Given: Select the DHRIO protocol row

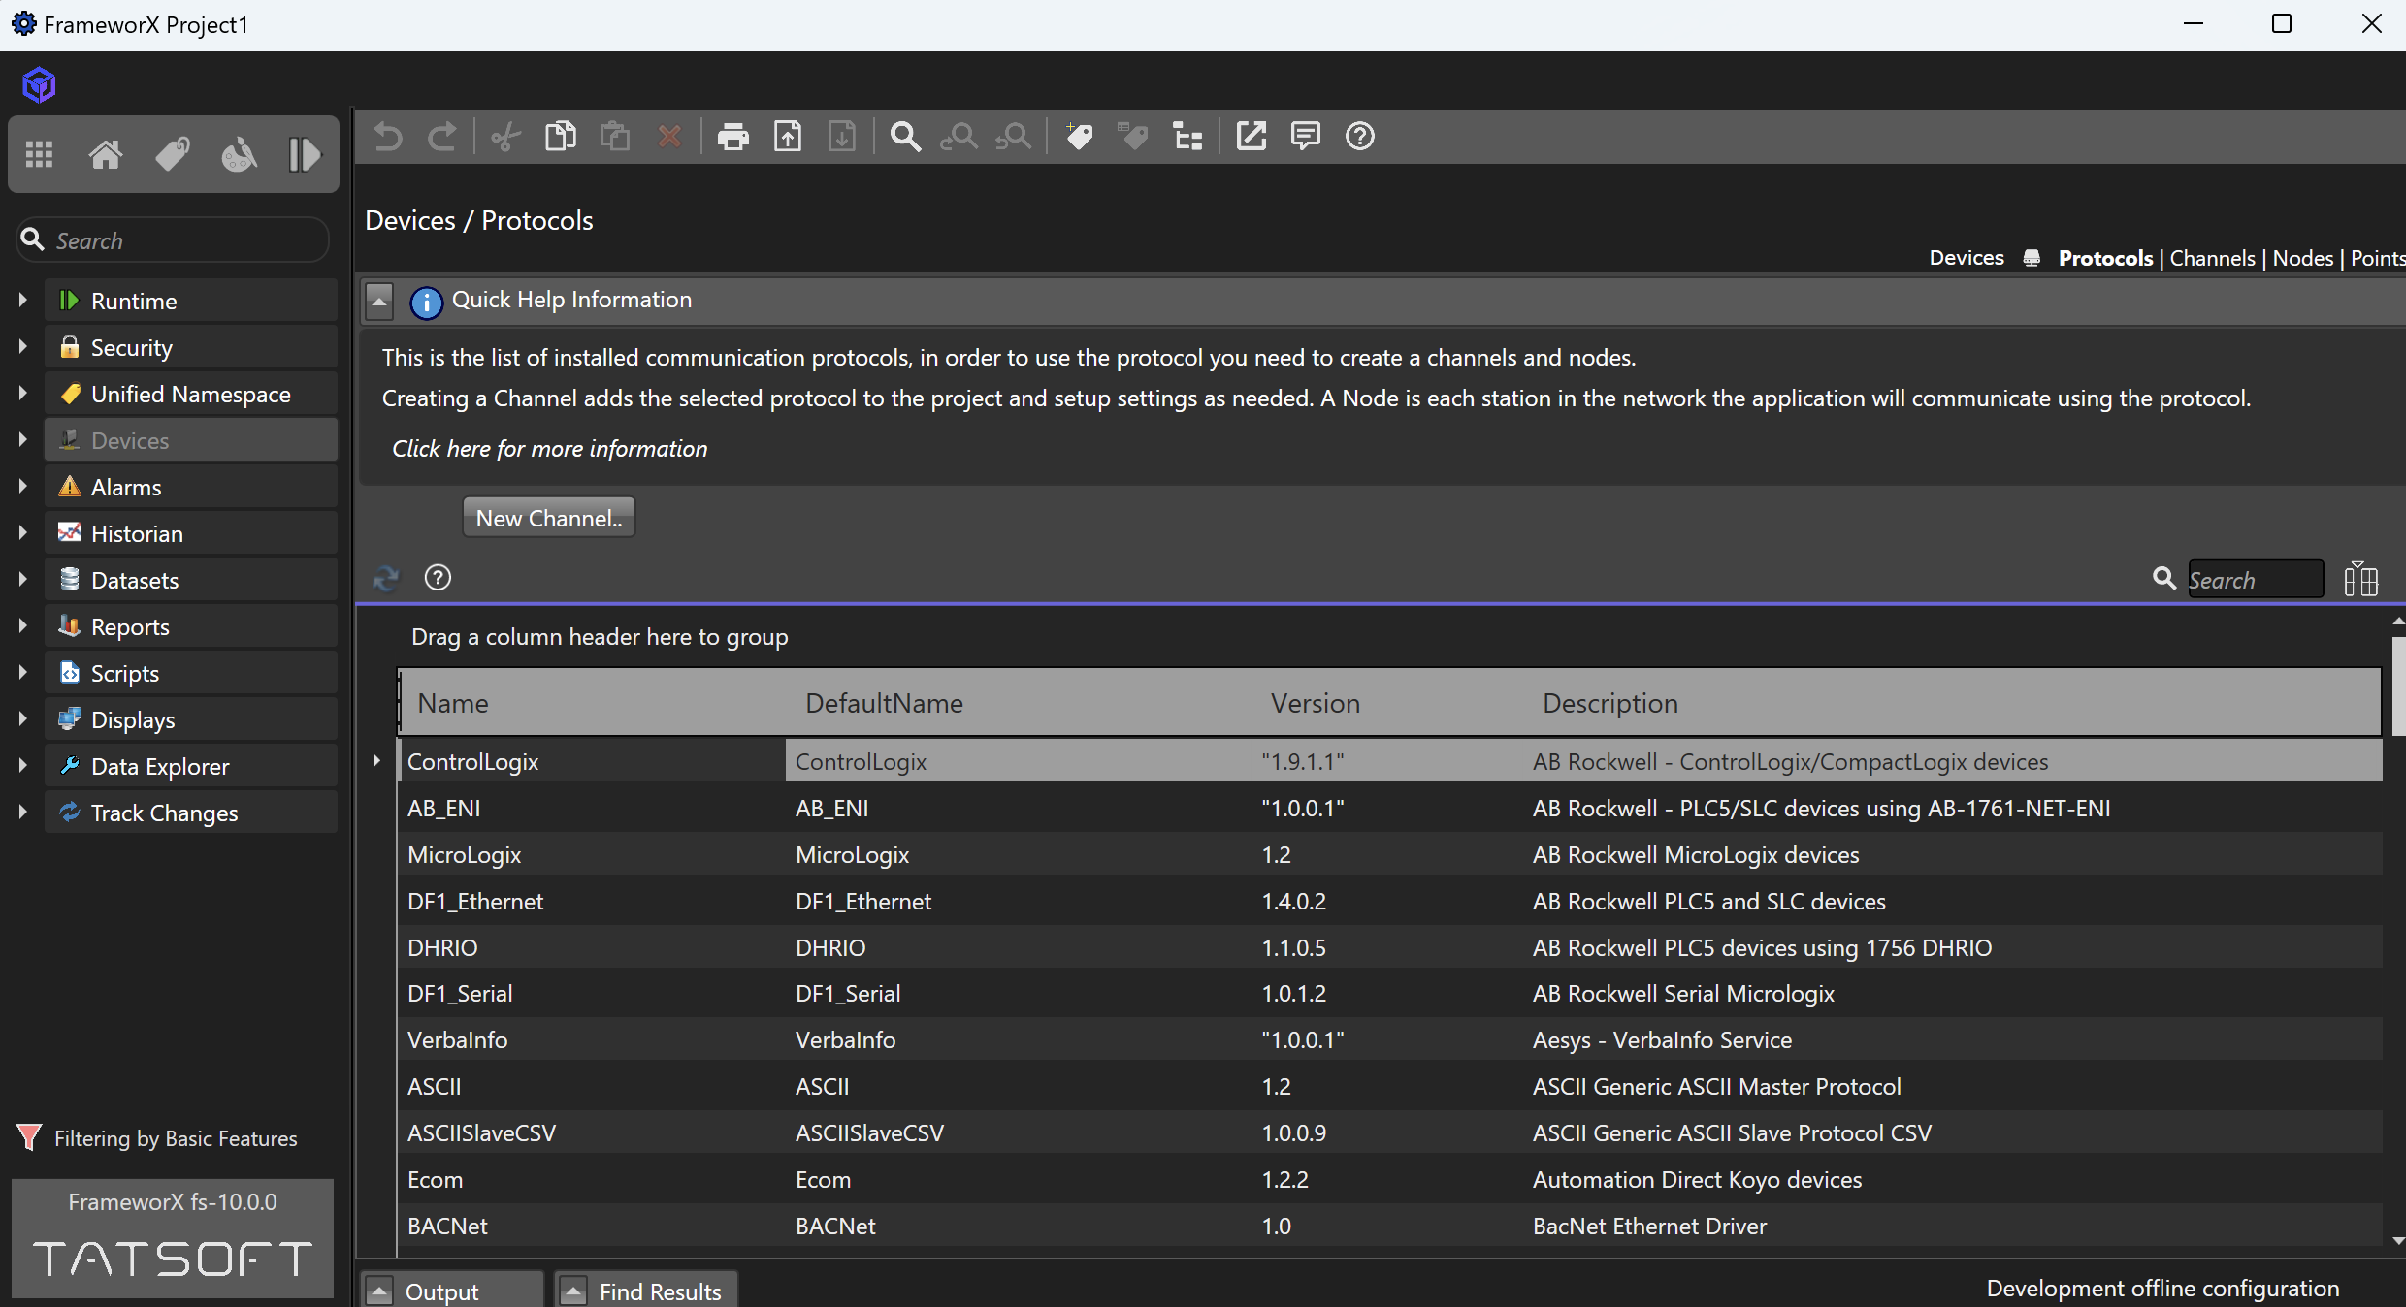Looking at the screenshot, I should [x=1389, y=947].
